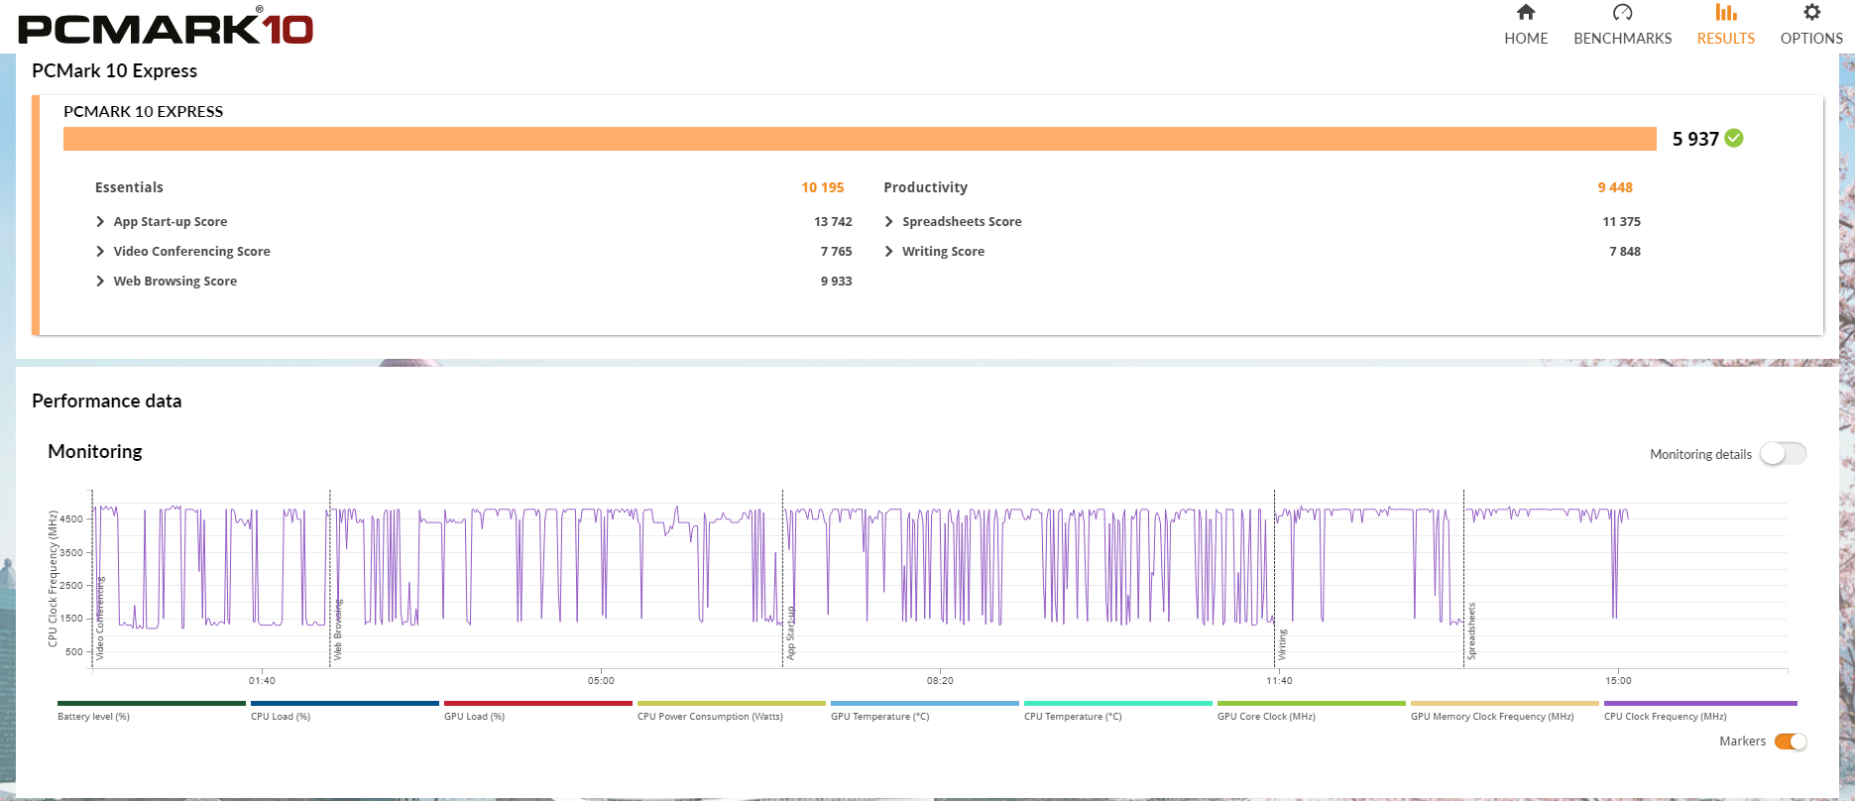Click the Video Conferencing chart marker
1855x801 pixels.
(100, 619)
